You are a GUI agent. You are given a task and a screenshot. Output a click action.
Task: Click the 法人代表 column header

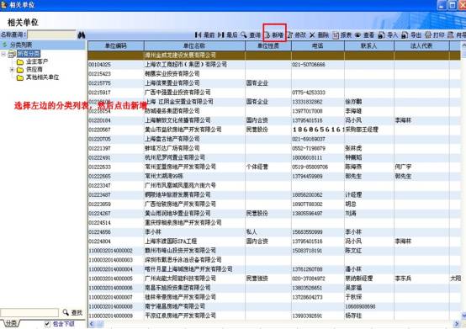pos(421,45)
